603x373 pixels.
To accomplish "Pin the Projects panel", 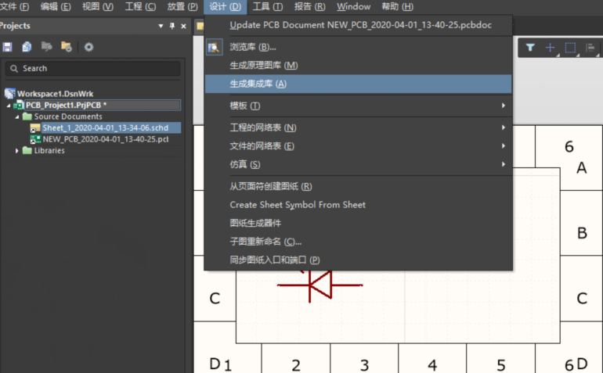I will point(172,26).
